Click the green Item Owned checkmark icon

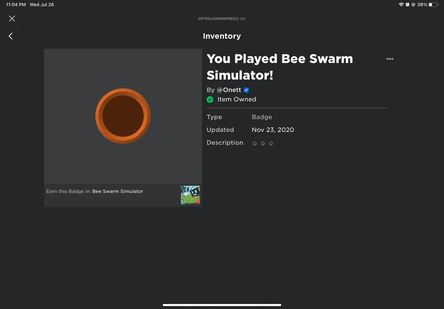pos(210,100)
